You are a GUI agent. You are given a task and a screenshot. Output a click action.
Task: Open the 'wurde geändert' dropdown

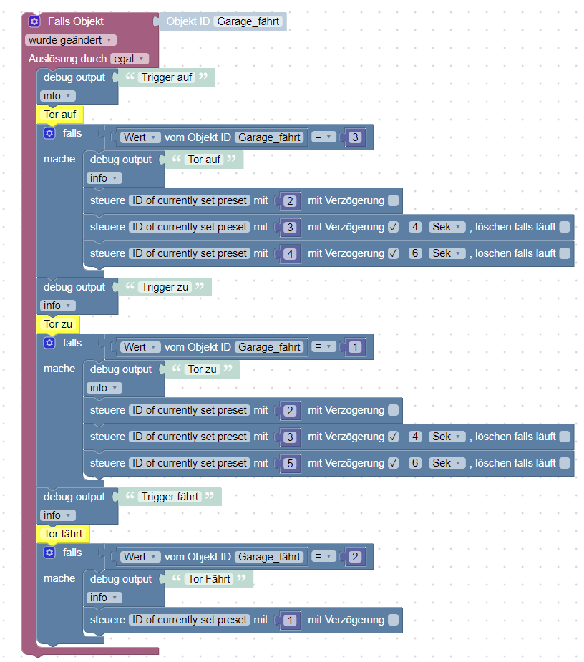(x=71, y=40)
